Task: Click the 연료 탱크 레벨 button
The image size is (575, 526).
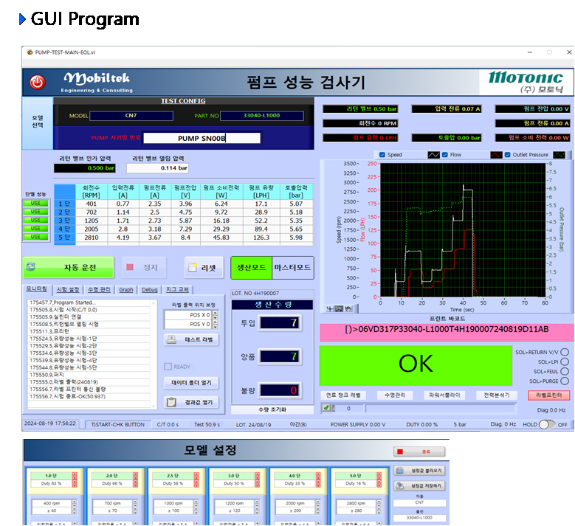Action: point(343,395)
